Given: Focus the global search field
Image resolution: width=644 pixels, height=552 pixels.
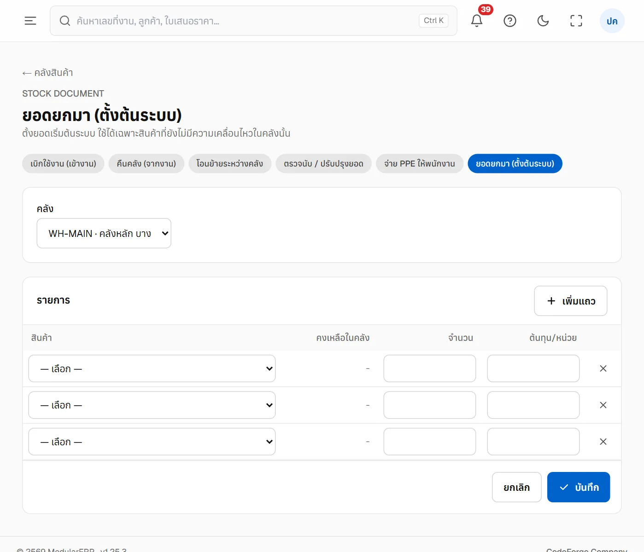Looking at the screenshot, I should click(253, 21).
